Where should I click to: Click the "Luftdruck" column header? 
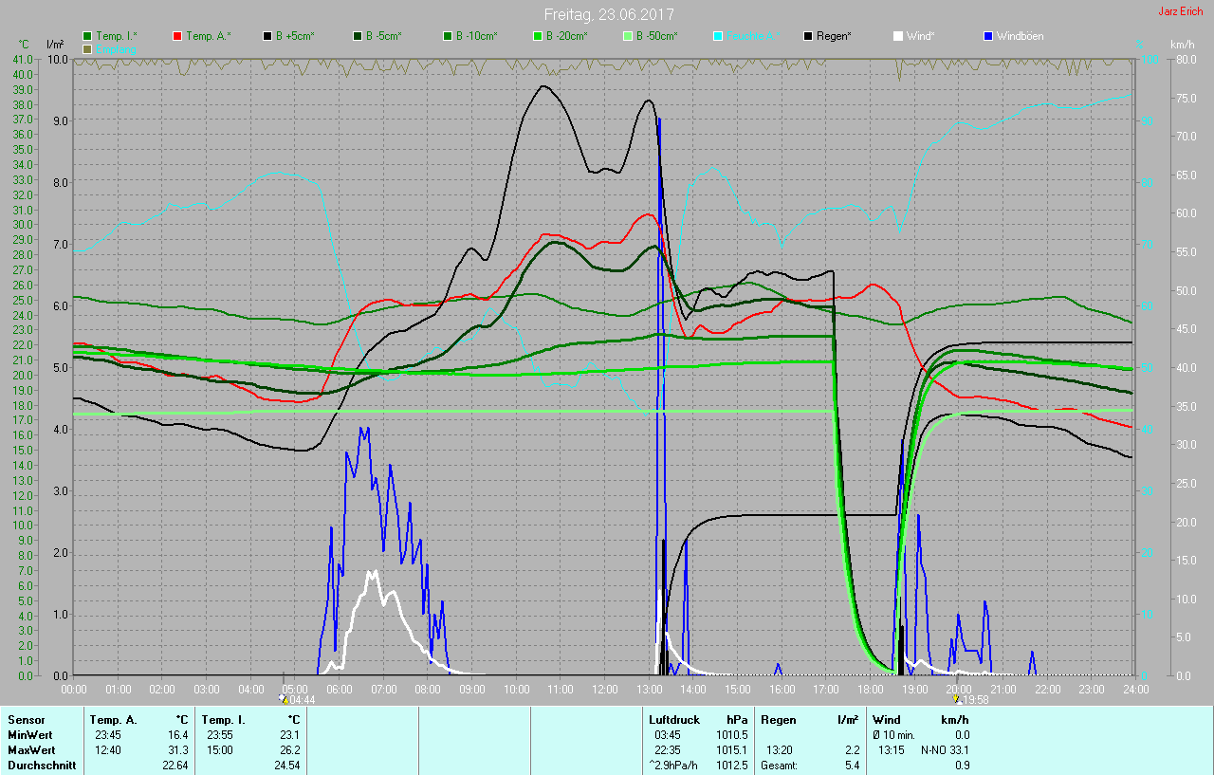pyautogui.click(x=672, y=720)
